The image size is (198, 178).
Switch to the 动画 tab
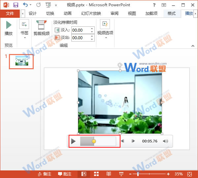click(68, 14)
